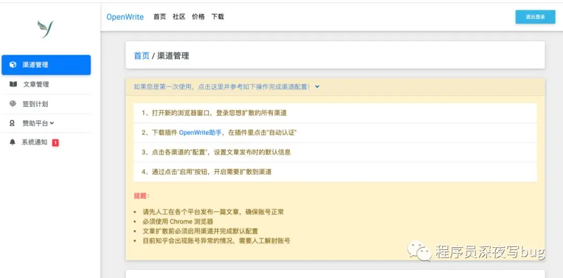
Task: Click the award icon beside 赞助平台
Action: click(x=12, y=123)
